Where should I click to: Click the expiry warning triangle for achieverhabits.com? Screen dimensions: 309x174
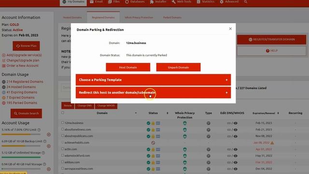pos(272,143)
